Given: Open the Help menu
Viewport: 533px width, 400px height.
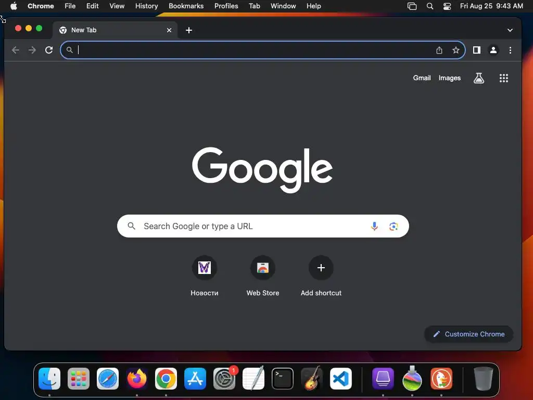Looking at the screenshot, I should (313, 6).
